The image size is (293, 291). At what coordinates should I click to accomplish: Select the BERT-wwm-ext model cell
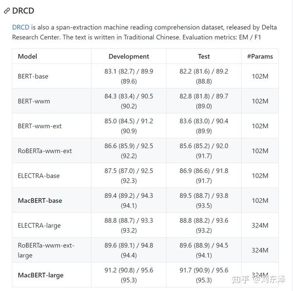40,126
